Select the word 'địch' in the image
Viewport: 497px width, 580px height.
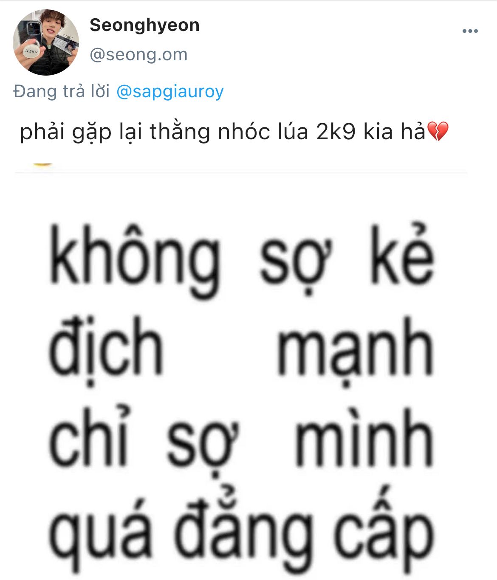click(106, 350)
